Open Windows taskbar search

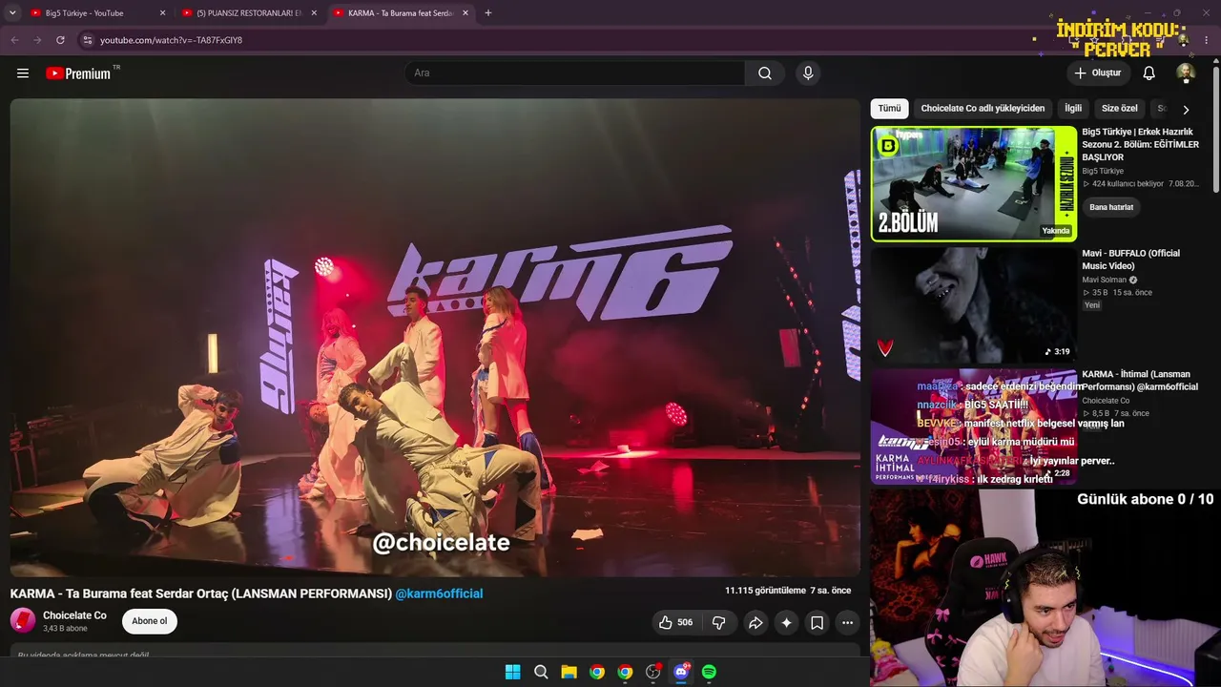(x=541, y=672)
